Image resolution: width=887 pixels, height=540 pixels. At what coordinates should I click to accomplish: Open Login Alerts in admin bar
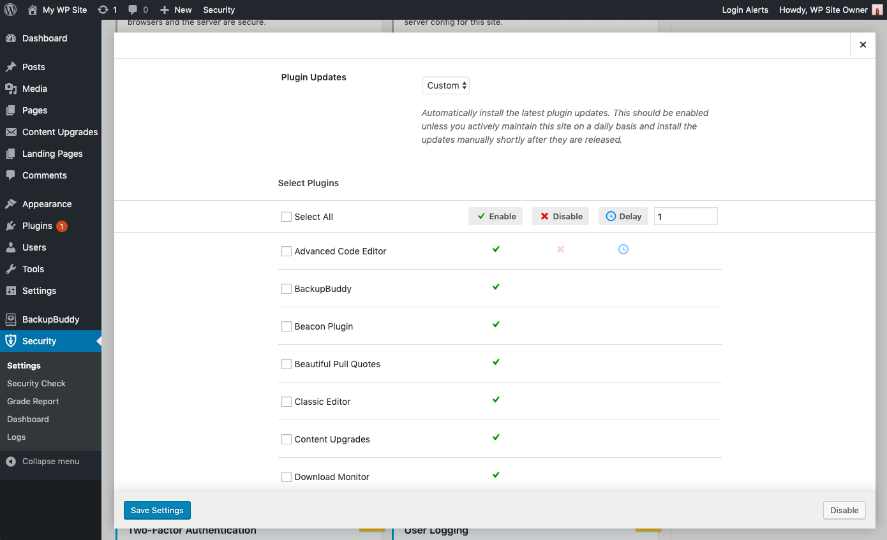(745, 10)
